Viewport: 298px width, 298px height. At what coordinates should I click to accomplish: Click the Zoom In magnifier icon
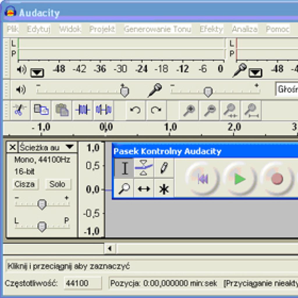point(189,110)
